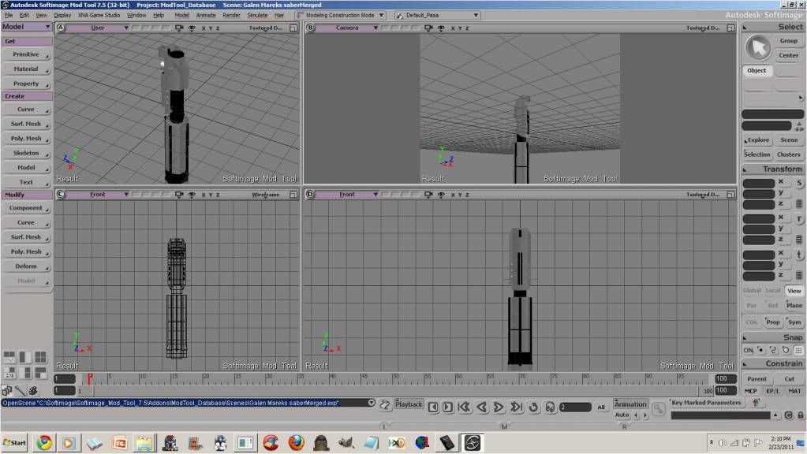Click the camera icon in viewport D header

point(428,195)
